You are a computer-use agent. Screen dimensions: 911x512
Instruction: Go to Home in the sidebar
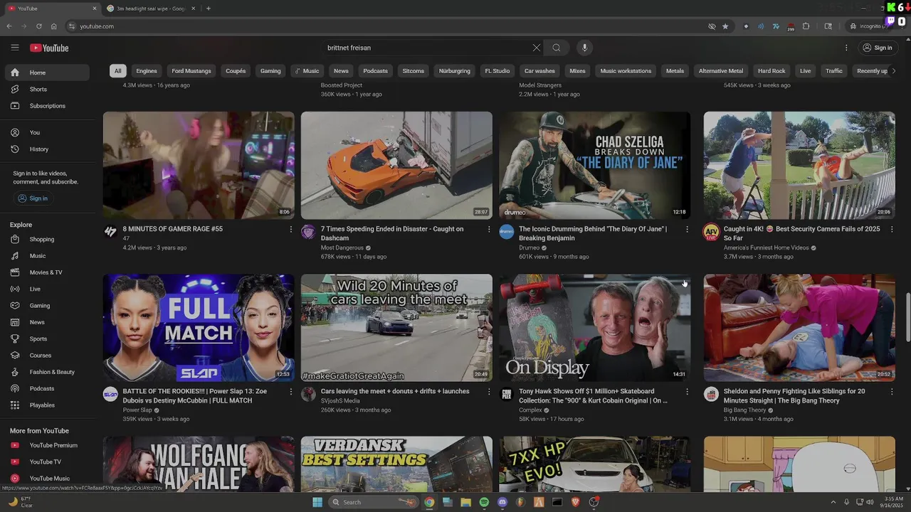[x=47, y=73]
